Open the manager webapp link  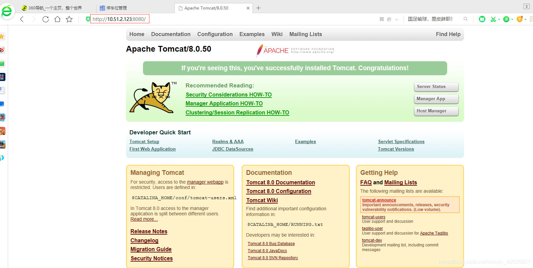tap(205, 182)
